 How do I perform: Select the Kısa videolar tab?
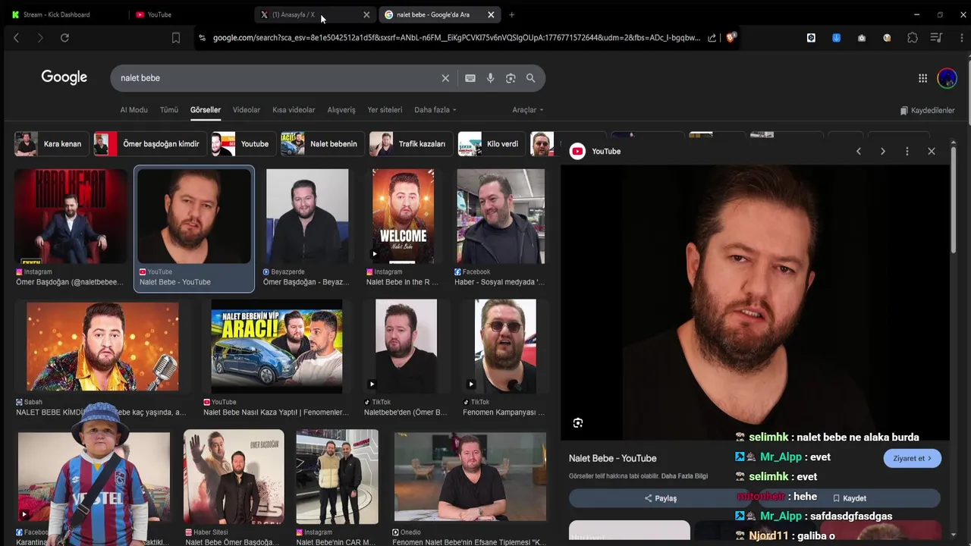click(294, 110)
